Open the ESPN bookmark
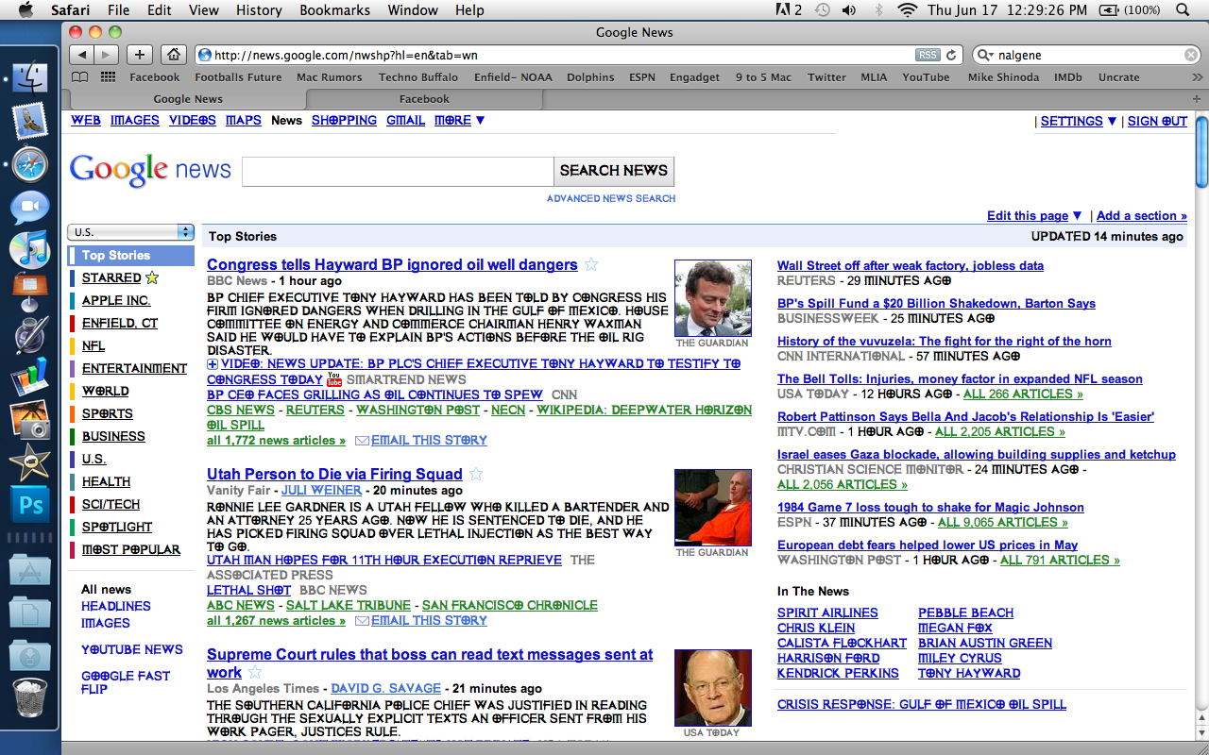Image resolution: width=1209 pixels, height=755 pixels. click(x=641, y=77)
